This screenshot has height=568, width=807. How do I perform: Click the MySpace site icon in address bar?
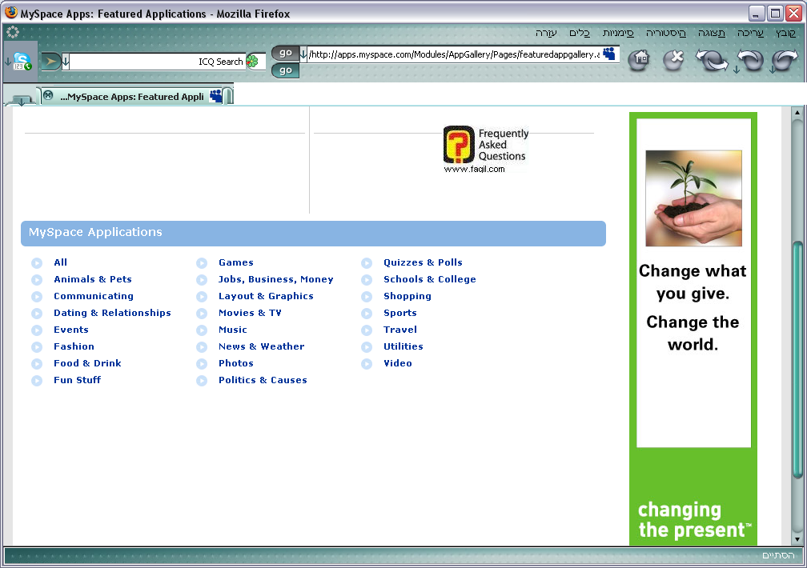(x=609, y=54)
